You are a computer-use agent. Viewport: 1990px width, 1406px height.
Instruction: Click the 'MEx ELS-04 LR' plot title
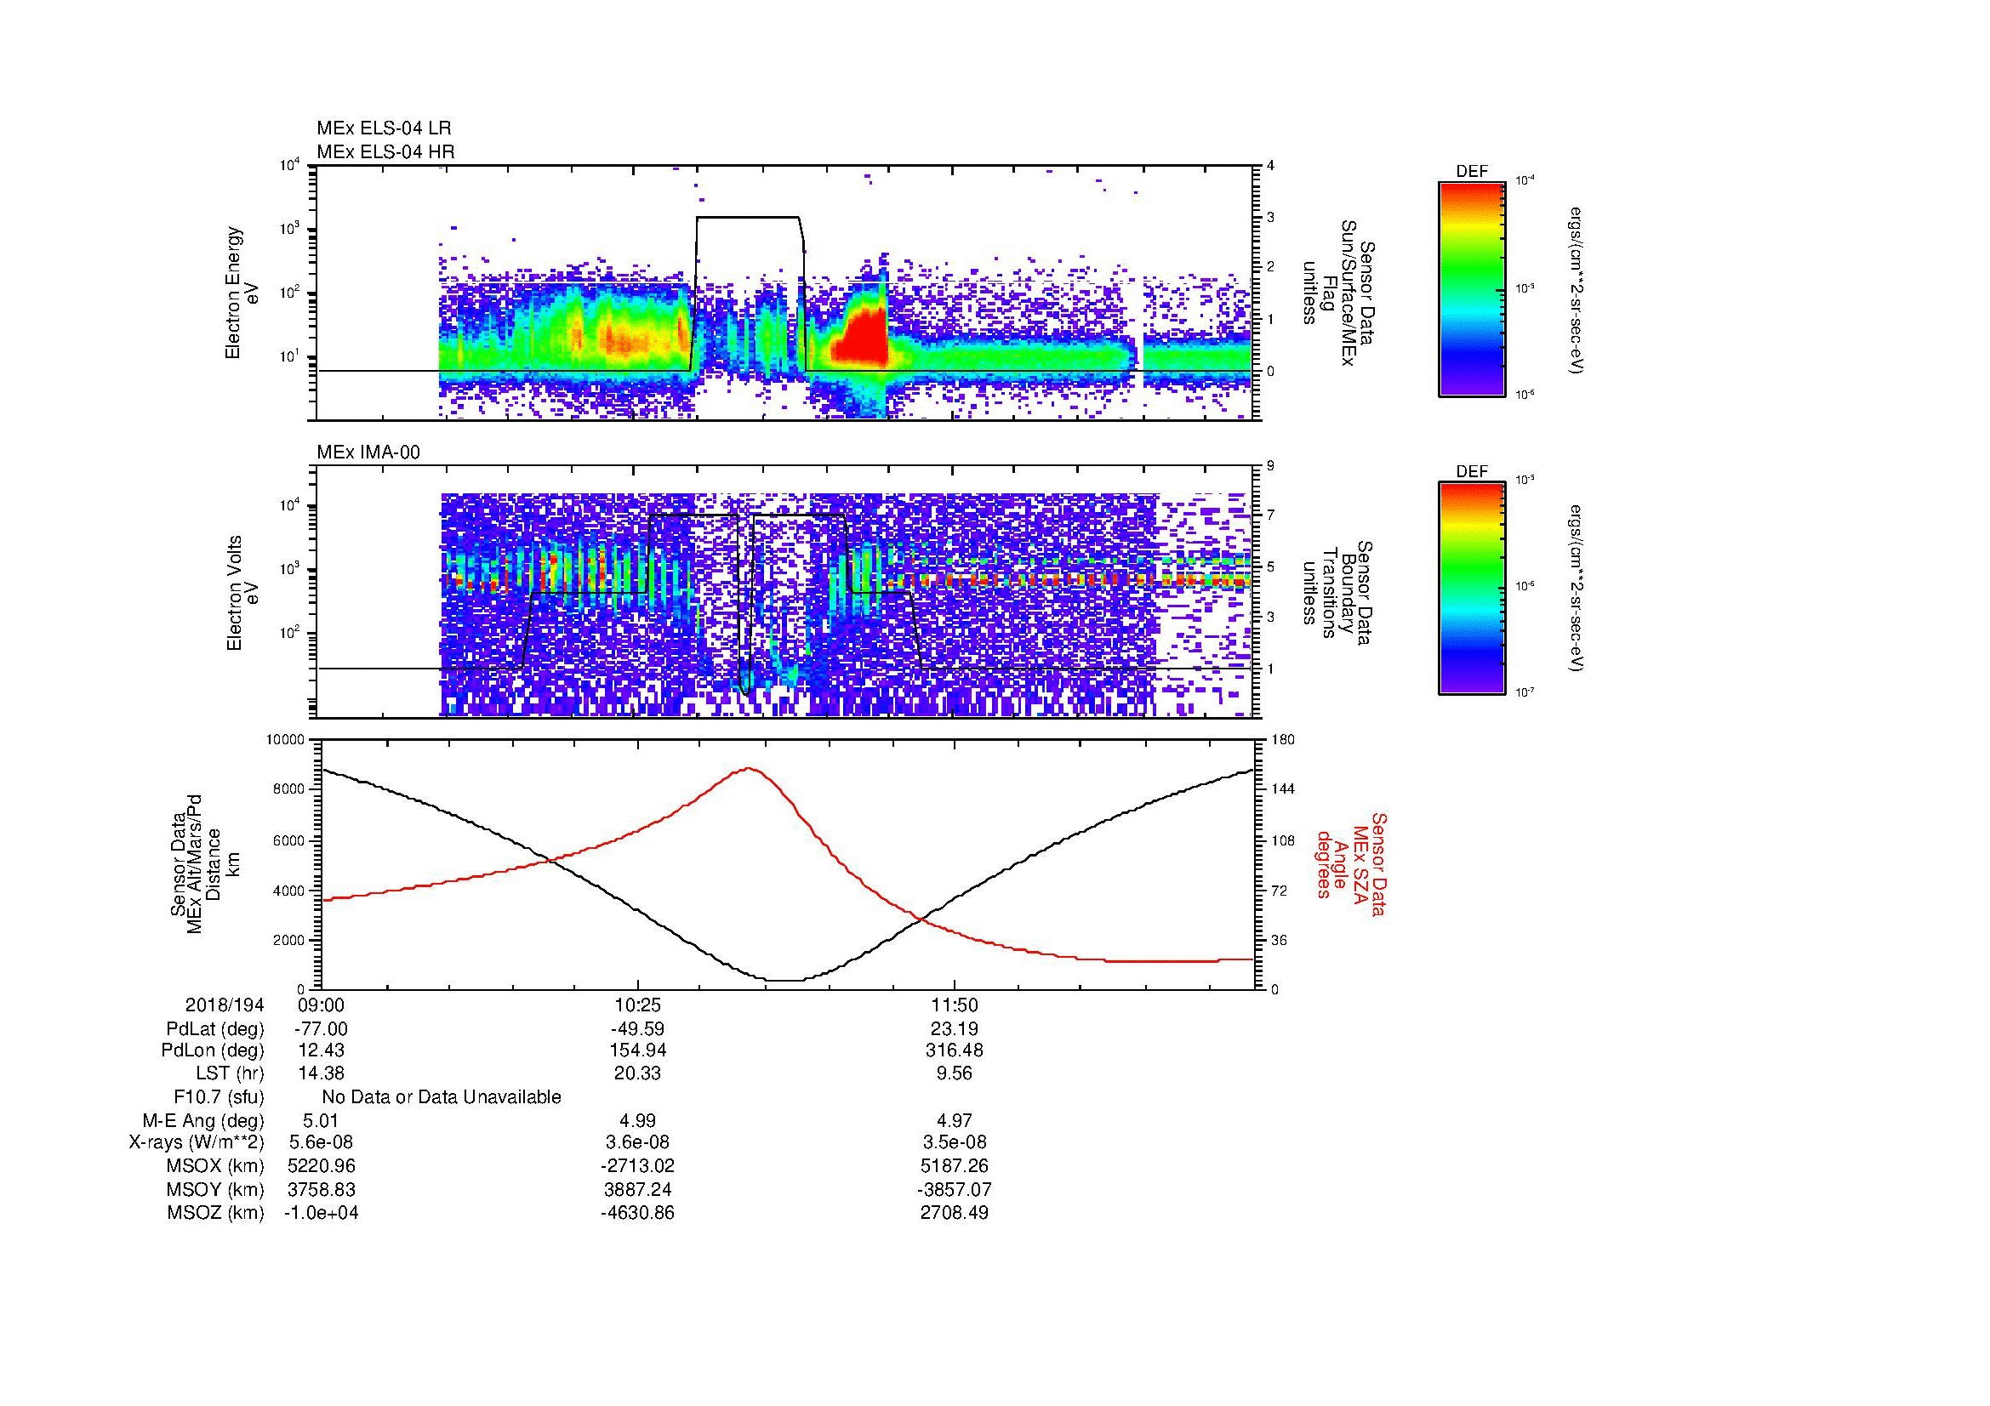[x=384, y=128]
